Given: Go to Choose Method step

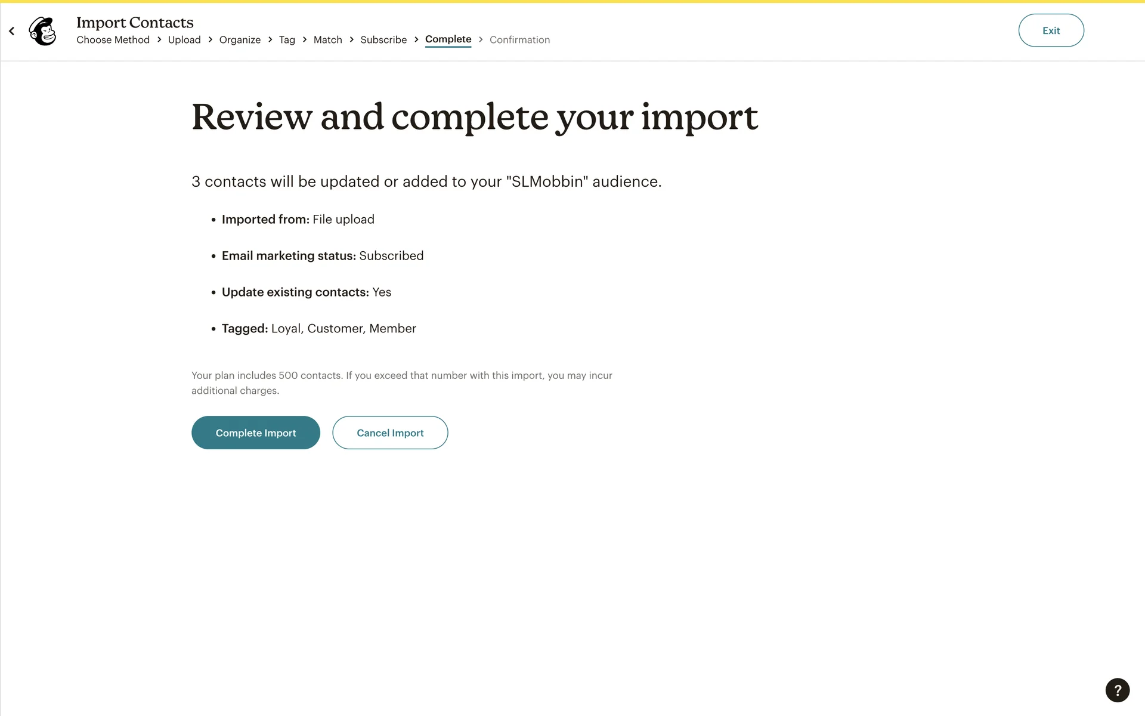Looking at the screenshot, I should point(113,40).
